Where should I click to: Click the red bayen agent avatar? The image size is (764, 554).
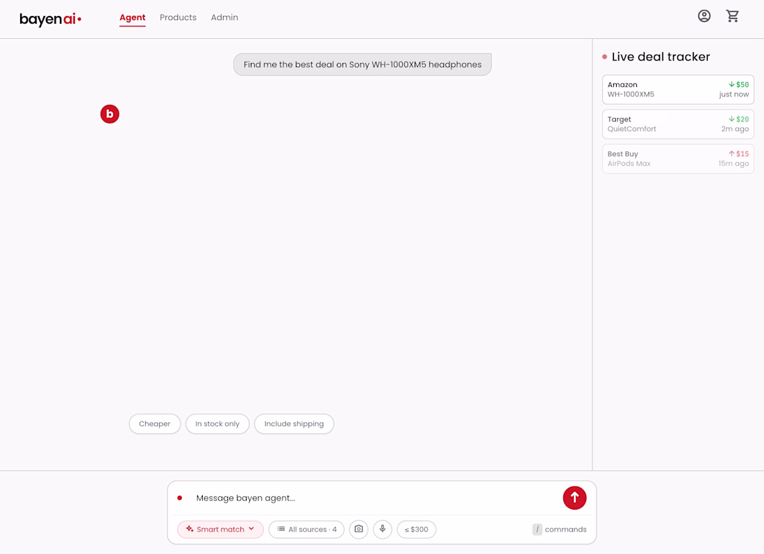pyautogui.click(x=110, y=114)
